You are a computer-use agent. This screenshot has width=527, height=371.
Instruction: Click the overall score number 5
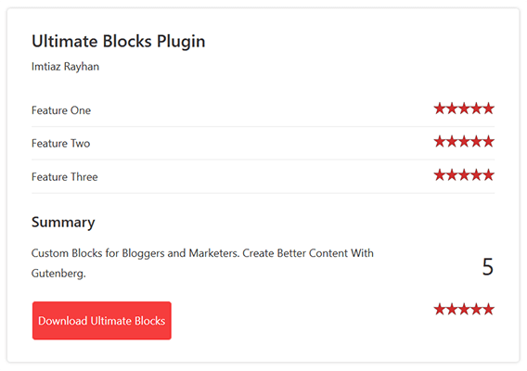pyautogui.click(x=488, y=267)
